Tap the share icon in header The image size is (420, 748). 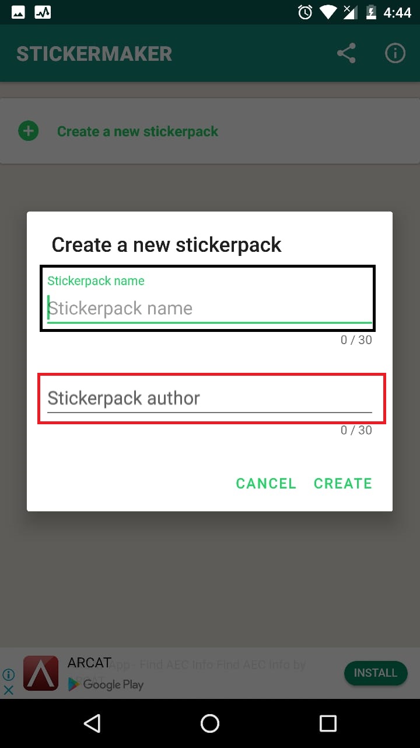point(346,54)
